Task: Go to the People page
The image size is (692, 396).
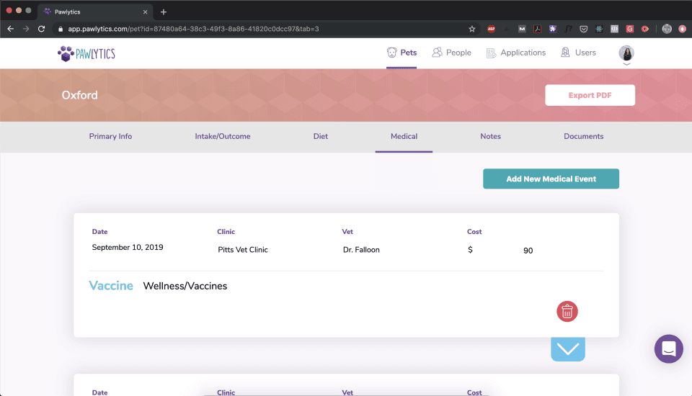Action: (451, 53)
